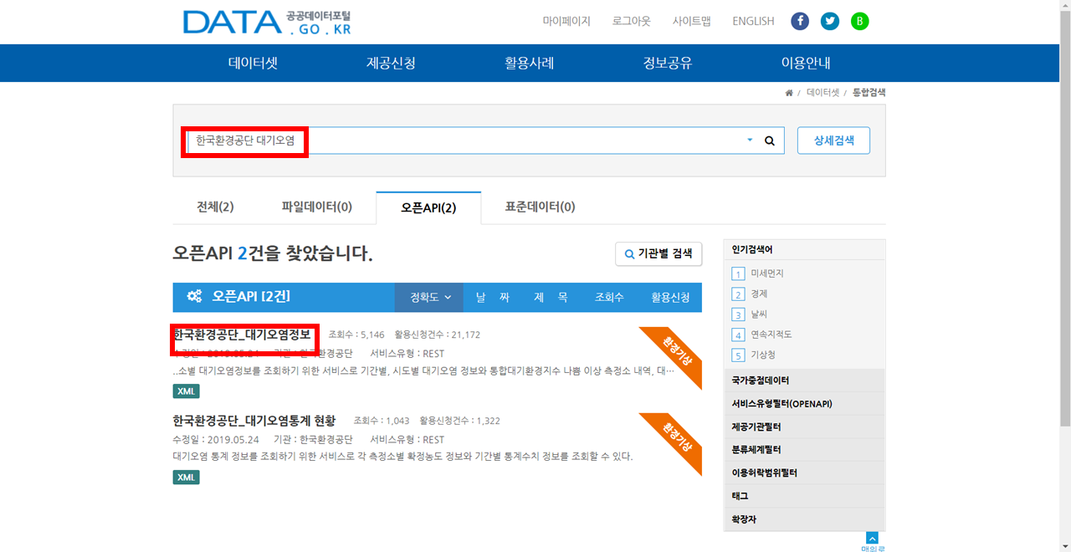Select the 오픈API(2) tab
The width and height of the screenshot is (1071, 552).
click(428, 207)
